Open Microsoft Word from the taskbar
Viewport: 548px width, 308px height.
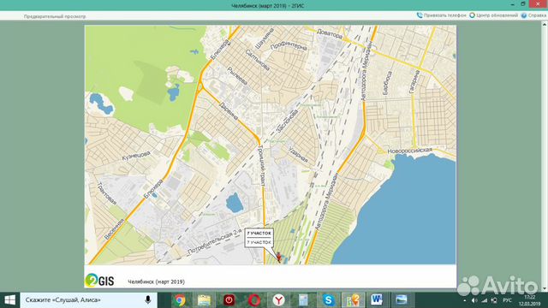[x=377, y=300]
